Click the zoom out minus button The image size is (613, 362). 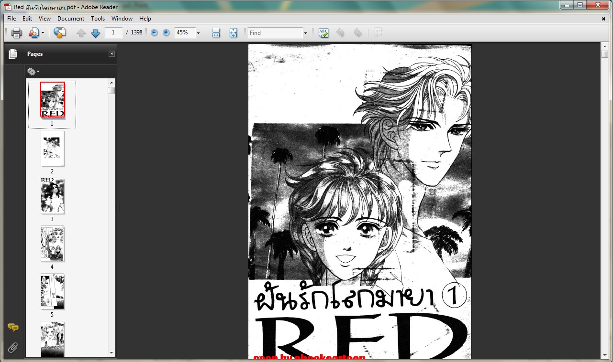(x=154, y=32)
